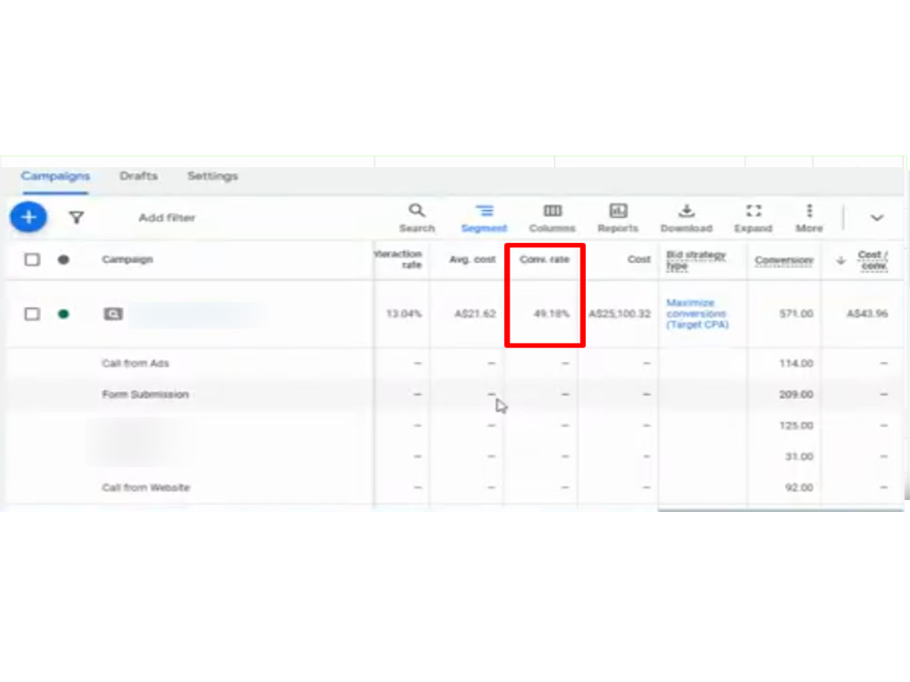Switch to the Drafts tab
The width and height of the screenshot is (910, 682).
click(138, 176)
